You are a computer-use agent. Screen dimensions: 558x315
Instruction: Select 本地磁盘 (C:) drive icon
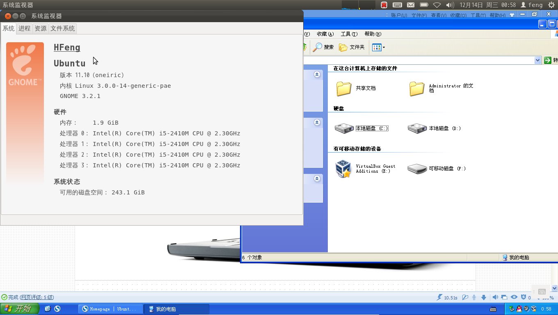tap(344, 128)
